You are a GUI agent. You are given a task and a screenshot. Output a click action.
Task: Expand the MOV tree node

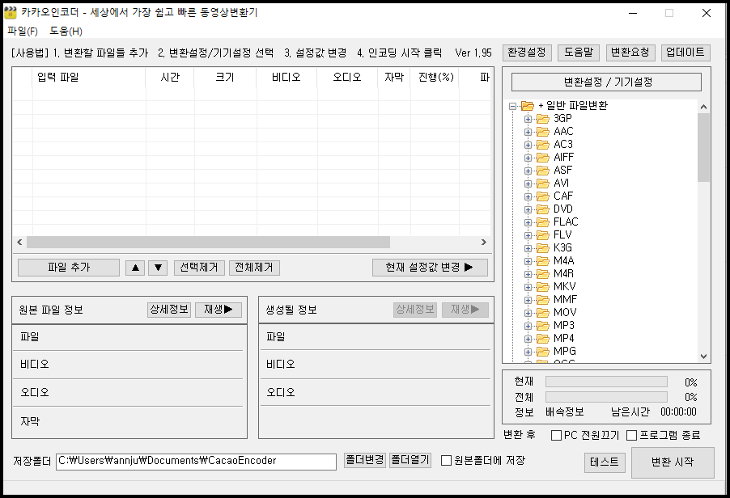528,314
